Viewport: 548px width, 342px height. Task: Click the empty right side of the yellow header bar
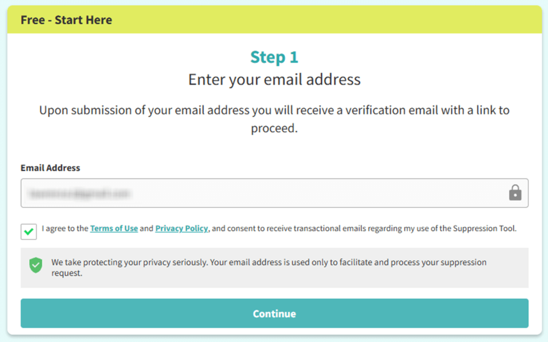[x=375, y=20]
